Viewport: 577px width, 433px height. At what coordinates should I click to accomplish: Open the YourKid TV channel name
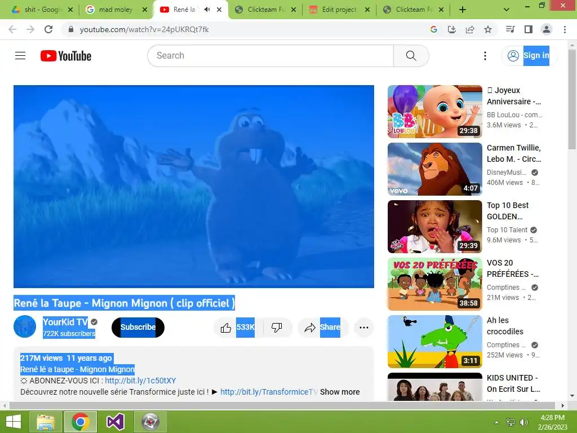65,322
